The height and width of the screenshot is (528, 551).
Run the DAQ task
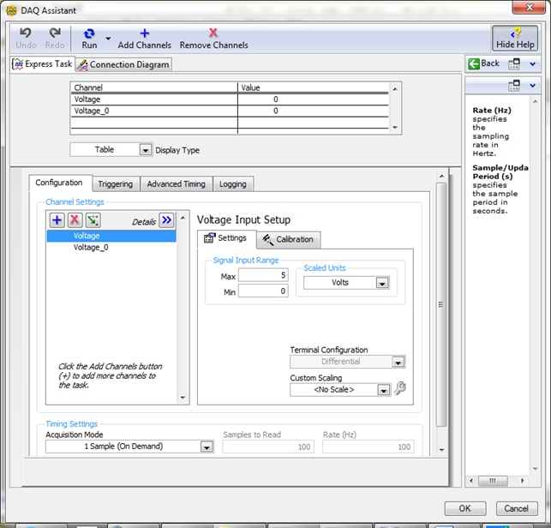coord(89,39)
